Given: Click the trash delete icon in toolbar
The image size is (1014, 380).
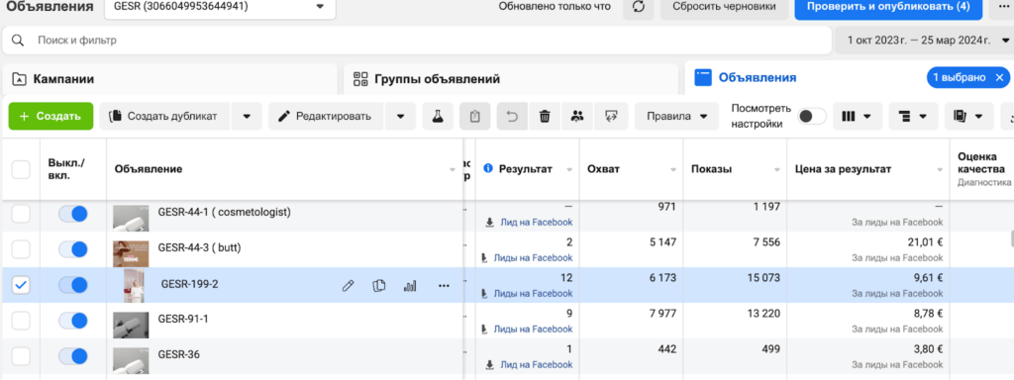Looking at the screenshot, I should click(x=545, y=117).
